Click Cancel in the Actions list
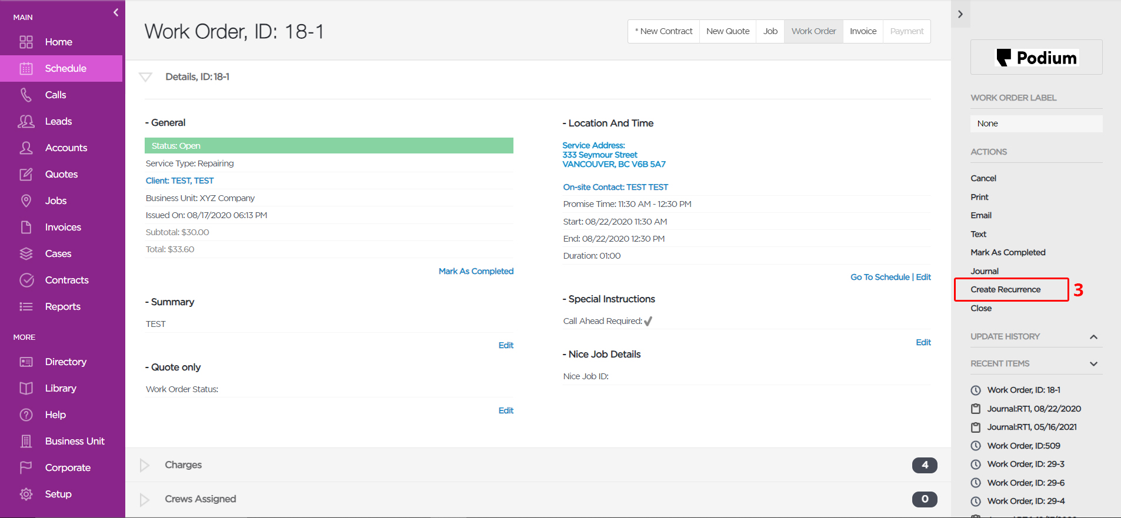 [983, 178]
